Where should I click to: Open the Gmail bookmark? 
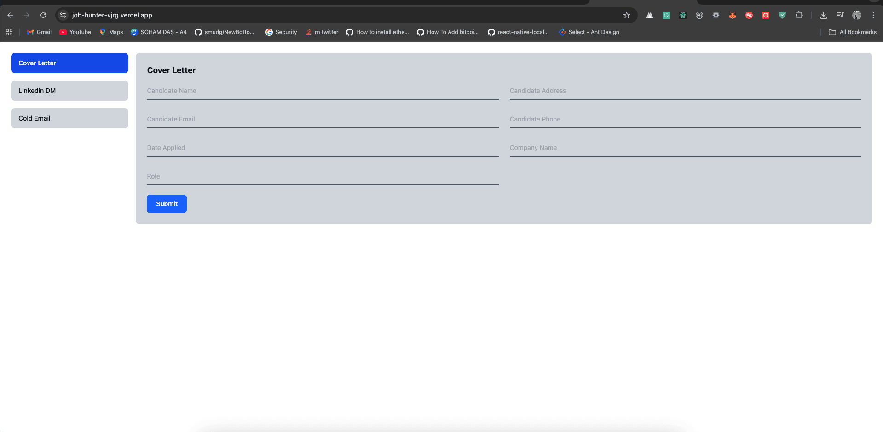39,32
